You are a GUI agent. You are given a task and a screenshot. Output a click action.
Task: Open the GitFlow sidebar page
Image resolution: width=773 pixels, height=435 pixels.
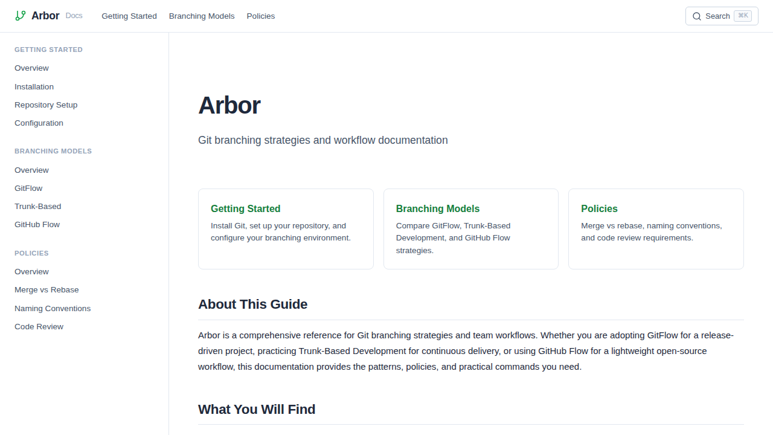28,188
